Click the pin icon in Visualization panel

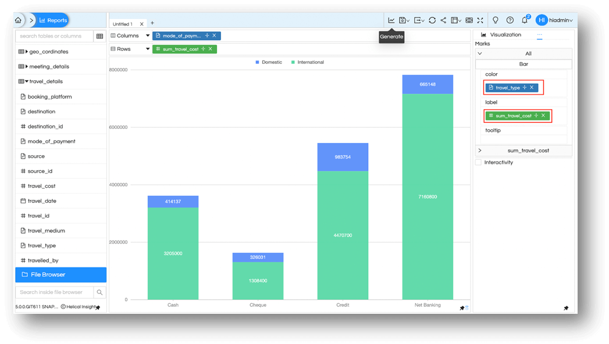(x=566, y=308)
